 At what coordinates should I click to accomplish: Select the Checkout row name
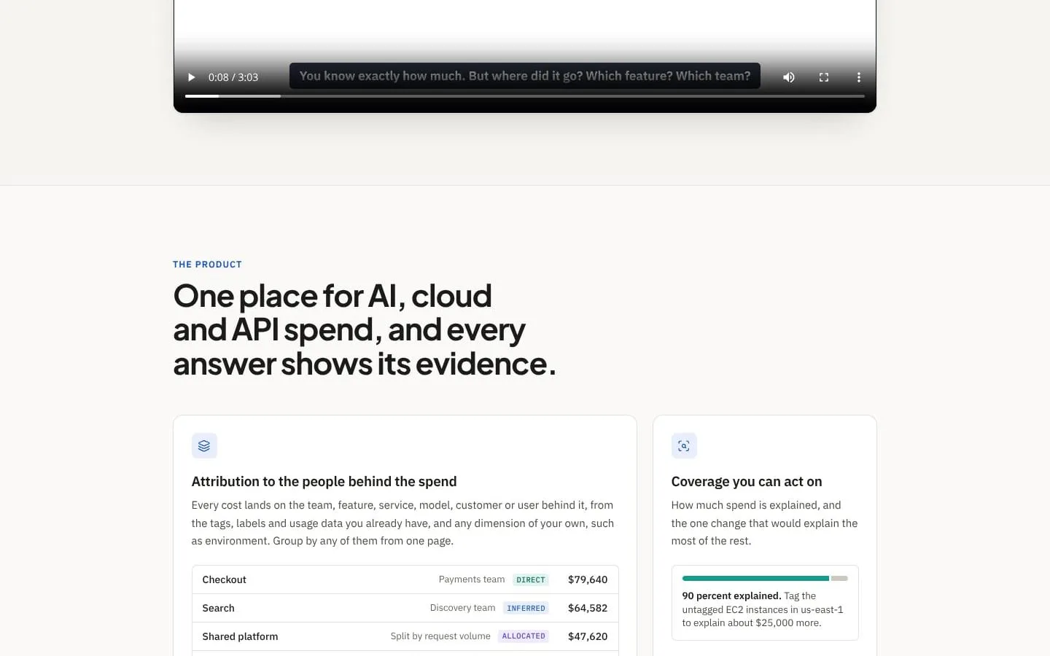tap(224, 579)
